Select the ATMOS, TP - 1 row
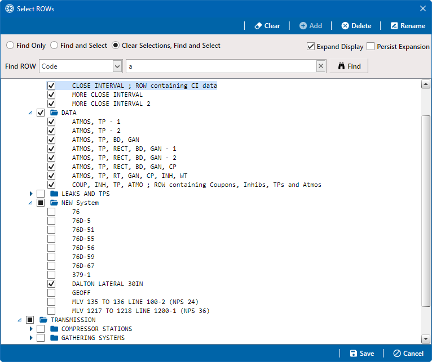 [x=96, y=122]
